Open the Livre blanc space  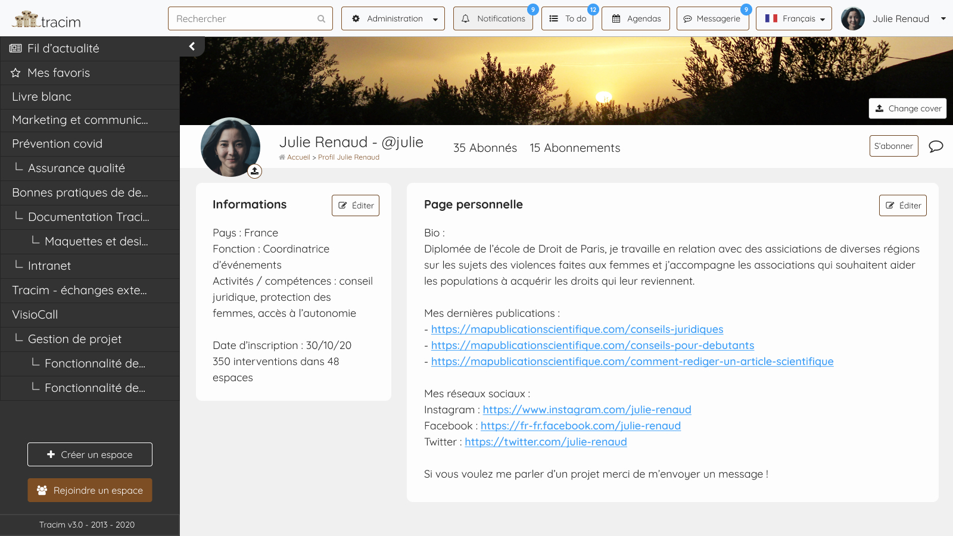[90, 96]
